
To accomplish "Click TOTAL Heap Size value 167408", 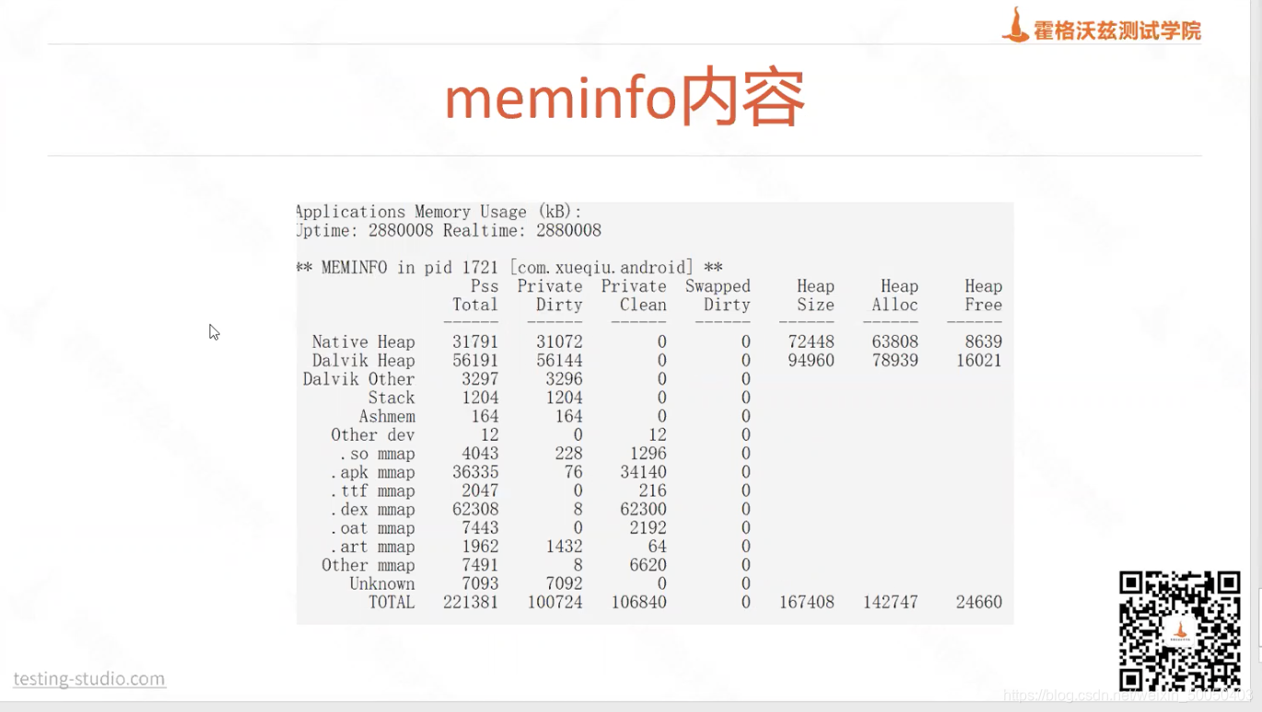I will [x=807, y=603].
